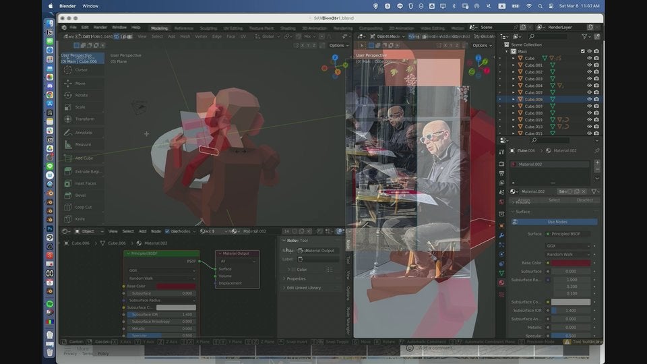Open the Output properties printer tab
Viewport: 647px width, 364px height.
point(501,173)
